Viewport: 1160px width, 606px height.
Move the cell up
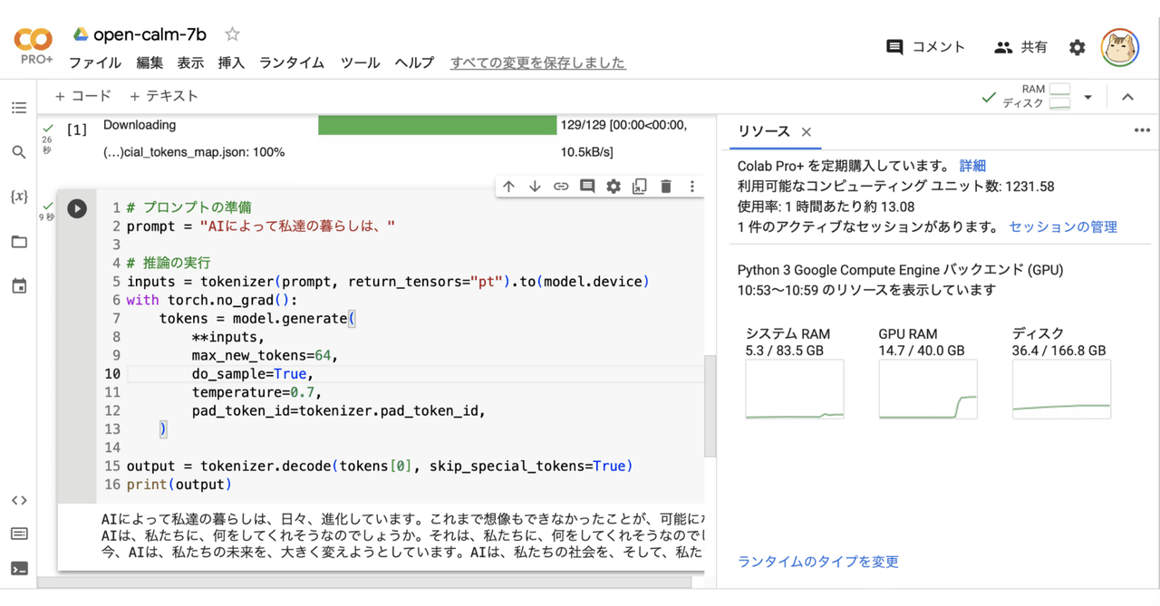click(508, 186)
